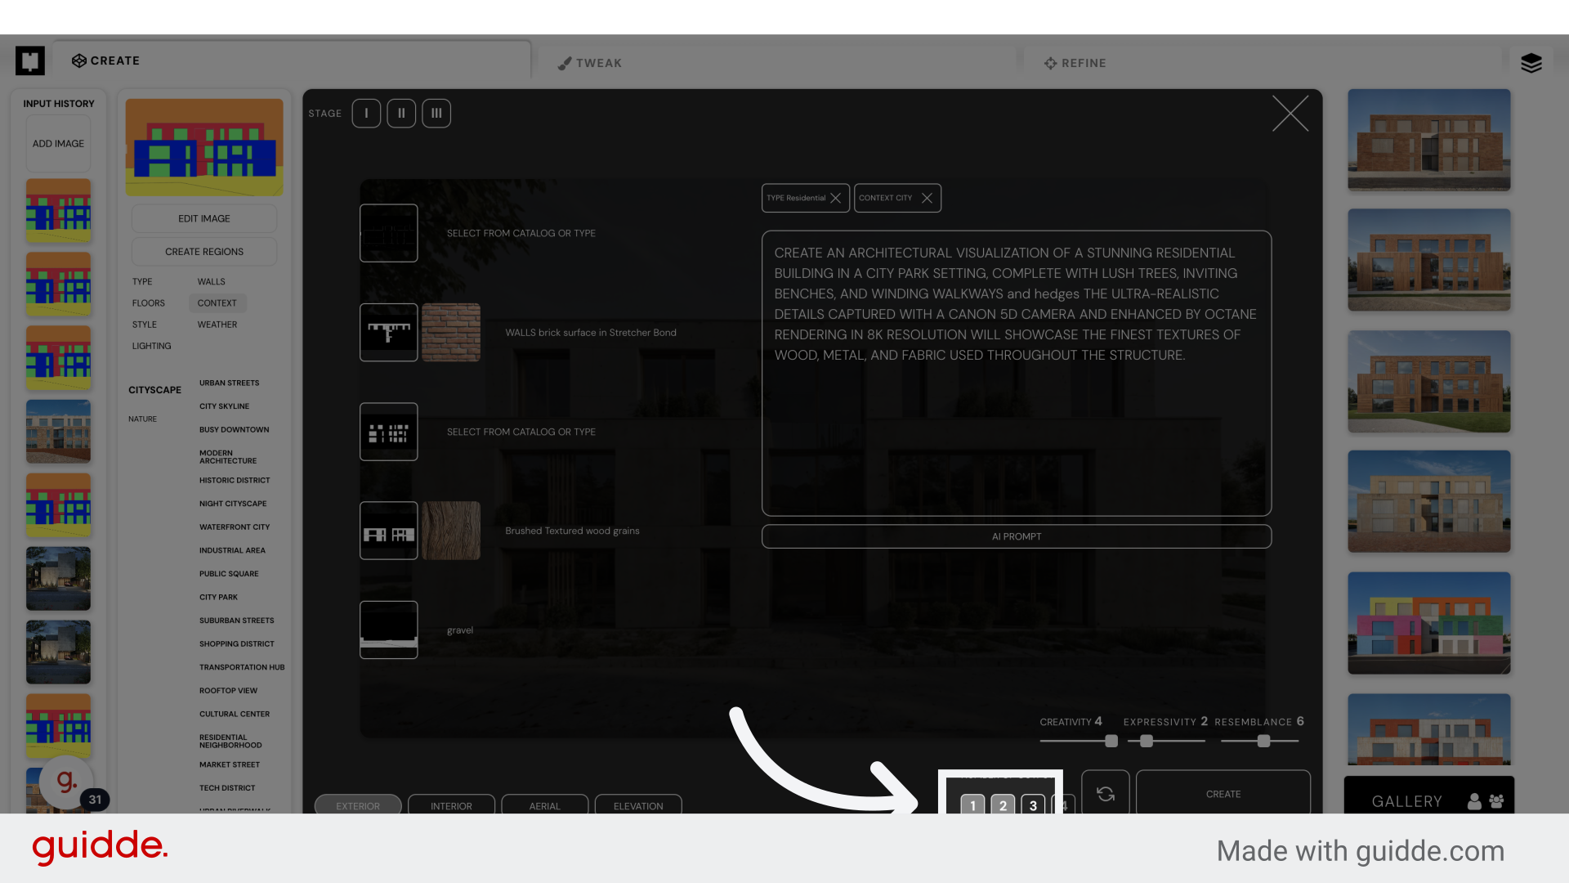Select the MARKET STREET context option
The width and height of the screenshot is (1569, 883).
click(230, 764)
